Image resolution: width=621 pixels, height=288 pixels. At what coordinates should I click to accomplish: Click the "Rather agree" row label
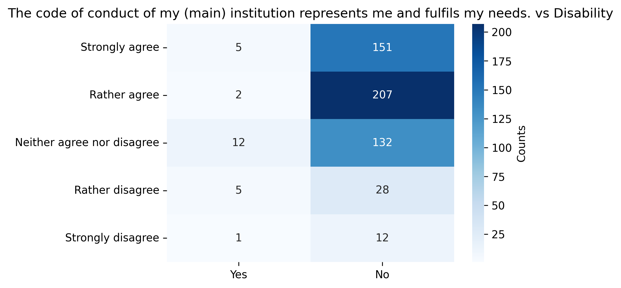pyautogui.click(x=124, y=95)
